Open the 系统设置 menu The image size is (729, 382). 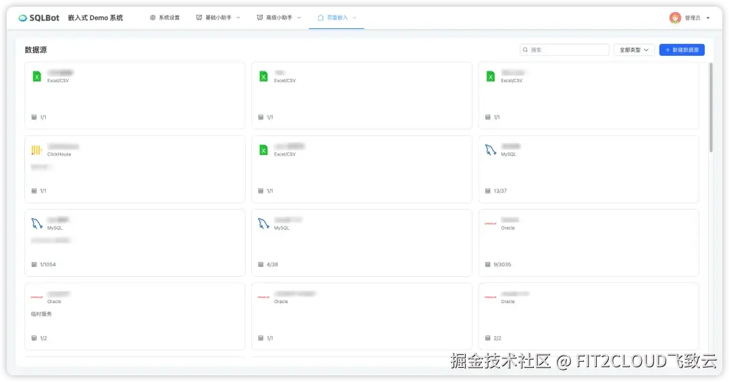[x=165, y=18]
